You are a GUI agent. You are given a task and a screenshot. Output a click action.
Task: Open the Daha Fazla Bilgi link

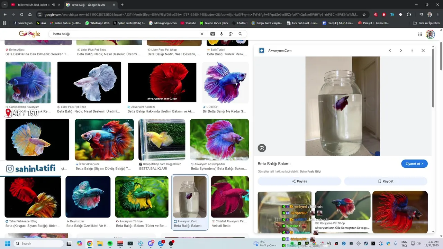pyautogui.click(x=310, y=172)
